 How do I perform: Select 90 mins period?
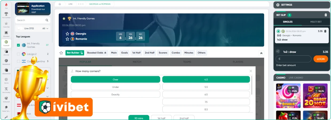coord(139,118)
